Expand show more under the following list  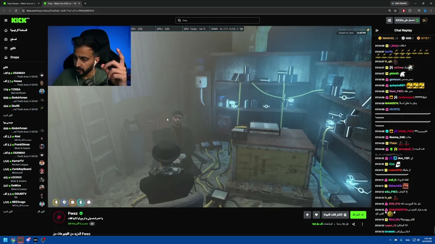pos(8,115)
